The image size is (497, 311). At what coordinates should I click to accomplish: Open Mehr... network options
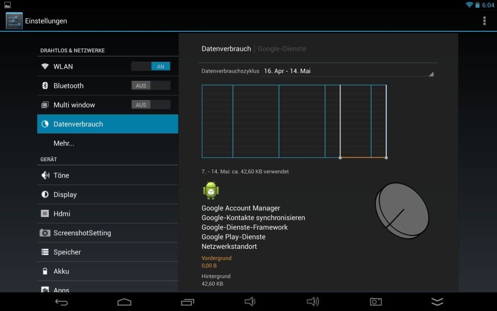click(x=108, y=143)
